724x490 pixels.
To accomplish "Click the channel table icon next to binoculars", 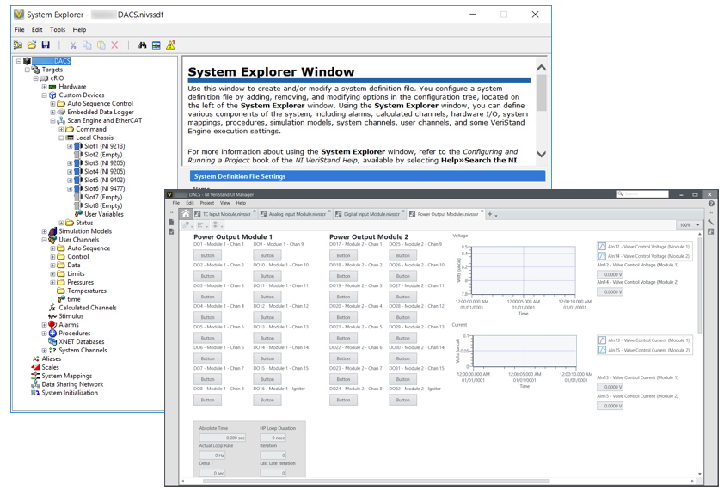I will click(156, 46).
